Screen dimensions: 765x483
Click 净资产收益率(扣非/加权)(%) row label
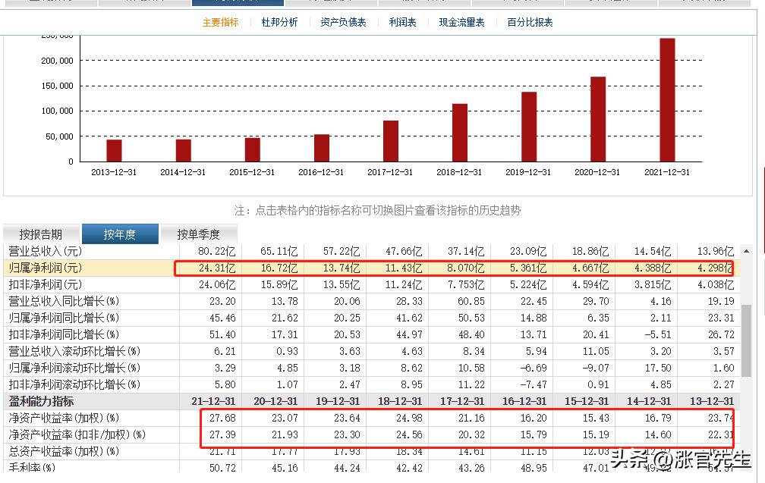77,434
